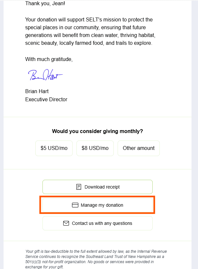Image resolution: width=198 pixels, height=269 pixels.
Task: Select the $5 USD/mo monthly option
Action: pos(54,148)
